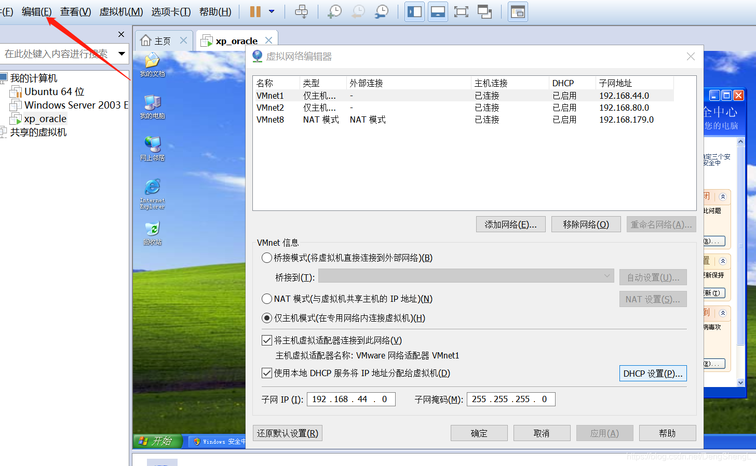The height and width of the screenshot is (466, 756).
Task: Open the snapshot manager wrench-clock icon
Action: (382, 11)
